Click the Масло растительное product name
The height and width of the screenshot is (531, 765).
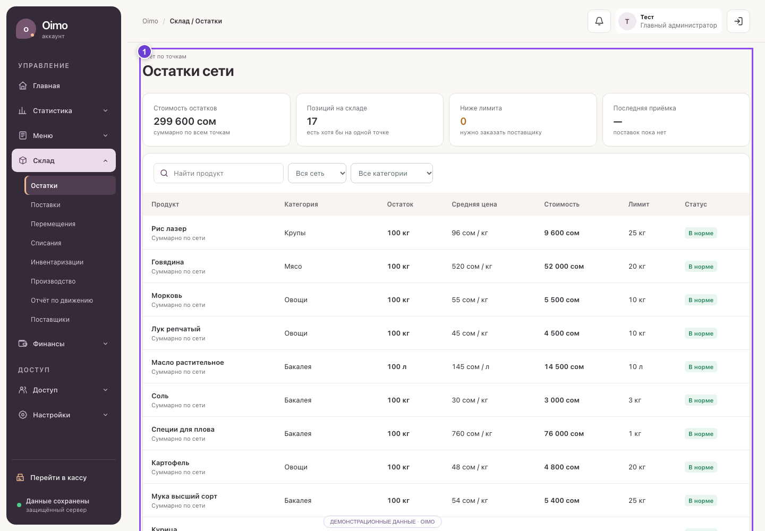point(188,362)
